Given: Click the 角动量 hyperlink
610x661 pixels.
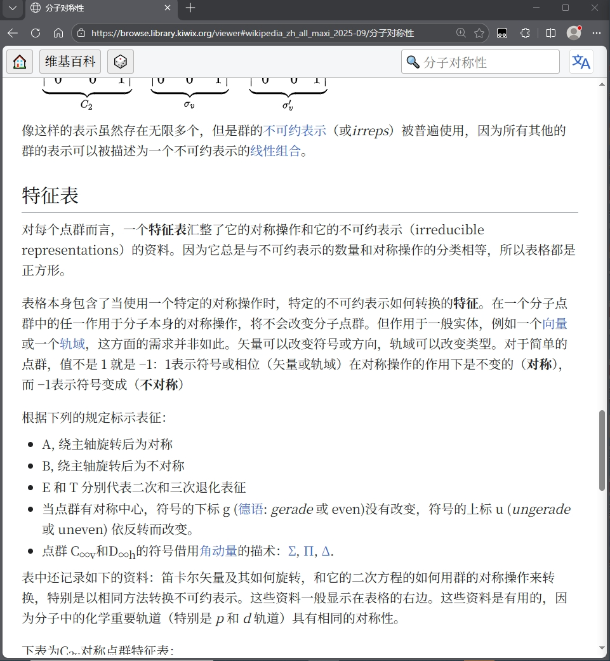Looking at the screenshot, I should click(218, 551).
